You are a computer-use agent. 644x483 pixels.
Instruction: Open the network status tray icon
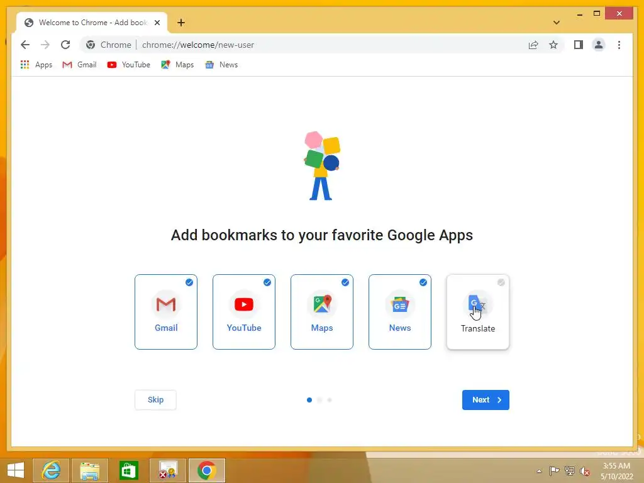tap(570, 470)
